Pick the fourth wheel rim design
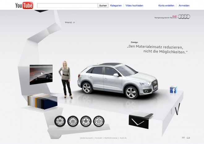204x144 pixels. [x=99, y=121]
